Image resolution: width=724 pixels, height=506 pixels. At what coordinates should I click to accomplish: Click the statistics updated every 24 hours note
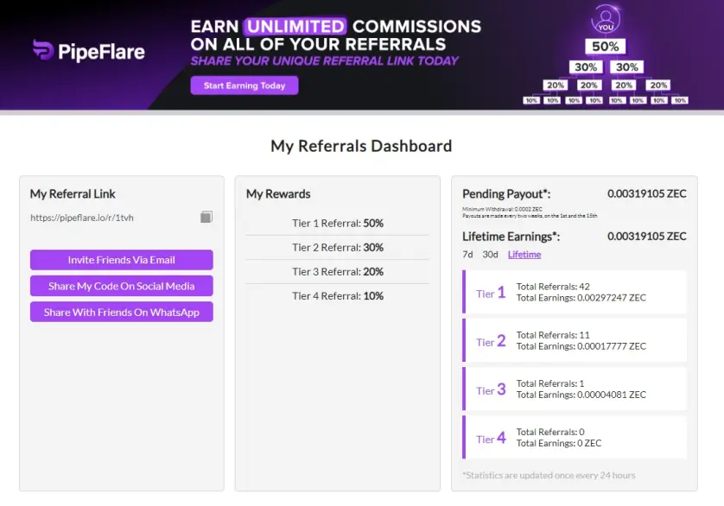pyautogui.click(x=549, y=475)
